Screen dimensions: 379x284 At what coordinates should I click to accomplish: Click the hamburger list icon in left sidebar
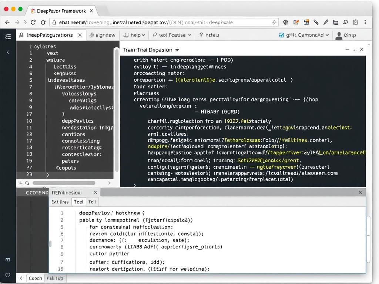click(x=8, y=37)
